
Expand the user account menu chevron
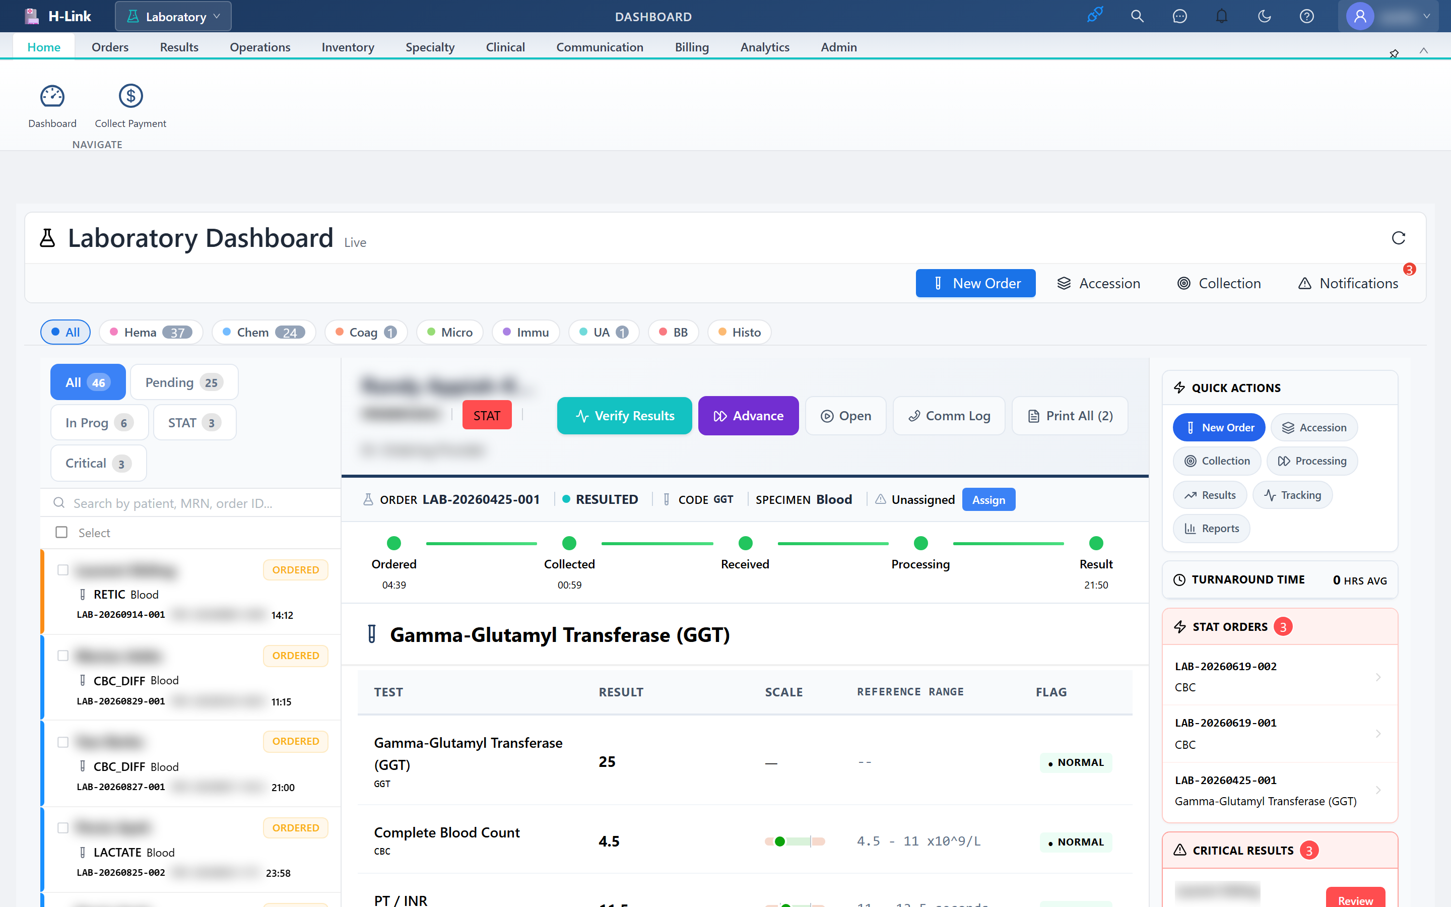(x=1426, y=16)
